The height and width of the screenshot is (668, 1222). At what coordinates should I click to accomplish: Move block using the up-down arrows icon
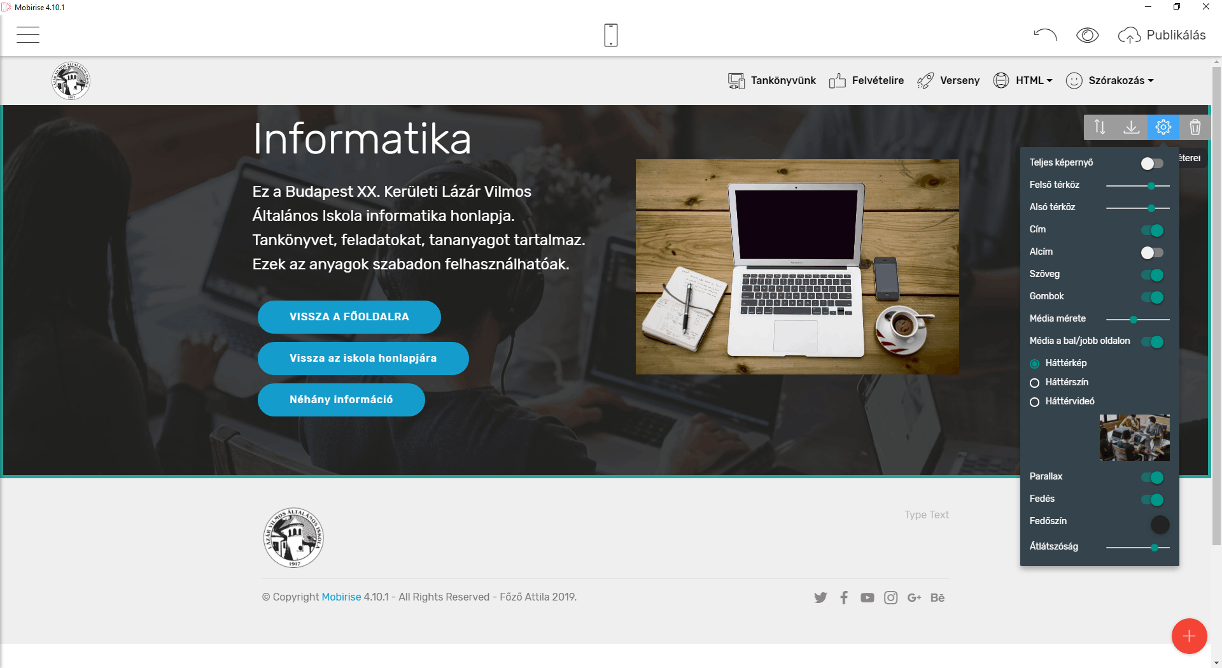1100,127
